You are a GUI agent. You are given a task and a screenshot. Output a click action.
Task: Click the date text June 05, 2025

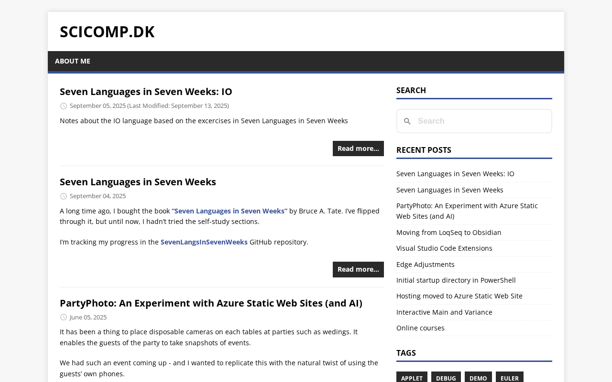88,317
